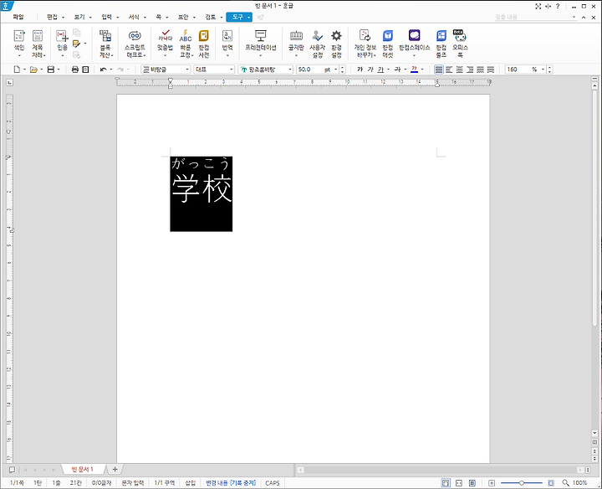Click the 찾을 내용 search field

click(533, 18)
